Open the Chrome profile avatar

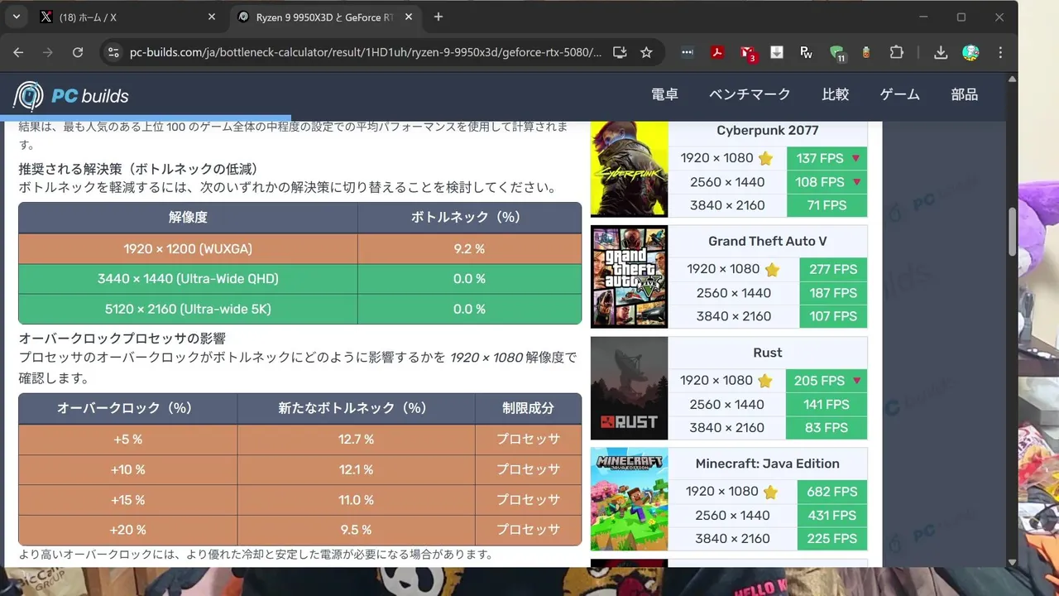coord(970,52)
